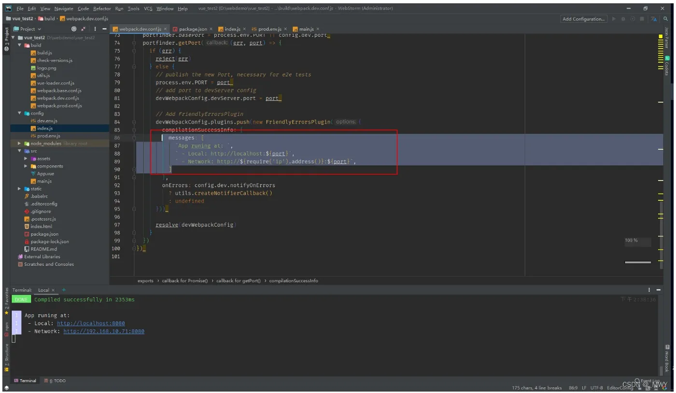Expand the node_modules folder

20,143
